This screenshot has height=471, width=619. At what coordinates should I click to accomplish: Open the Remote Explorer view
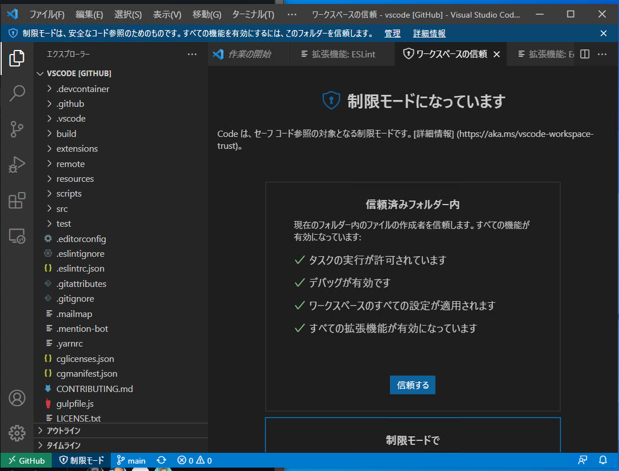17,237
